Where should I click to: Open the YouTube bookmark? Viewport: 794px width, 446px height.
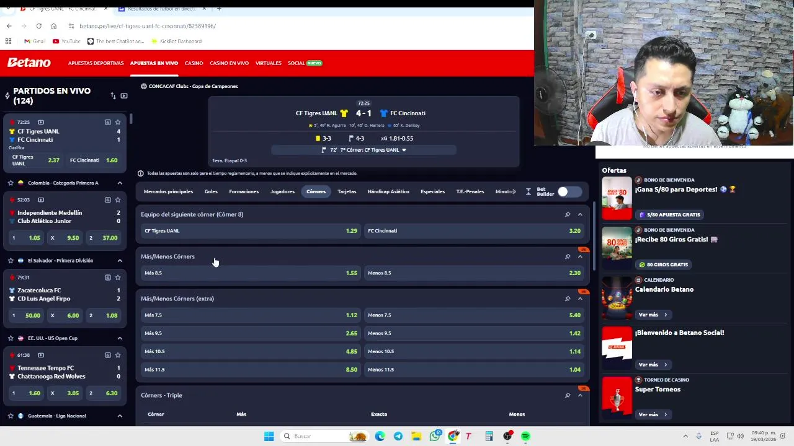66,41
